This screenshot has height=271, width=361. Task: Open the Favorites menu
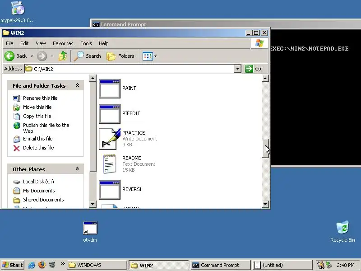point(63,43)
